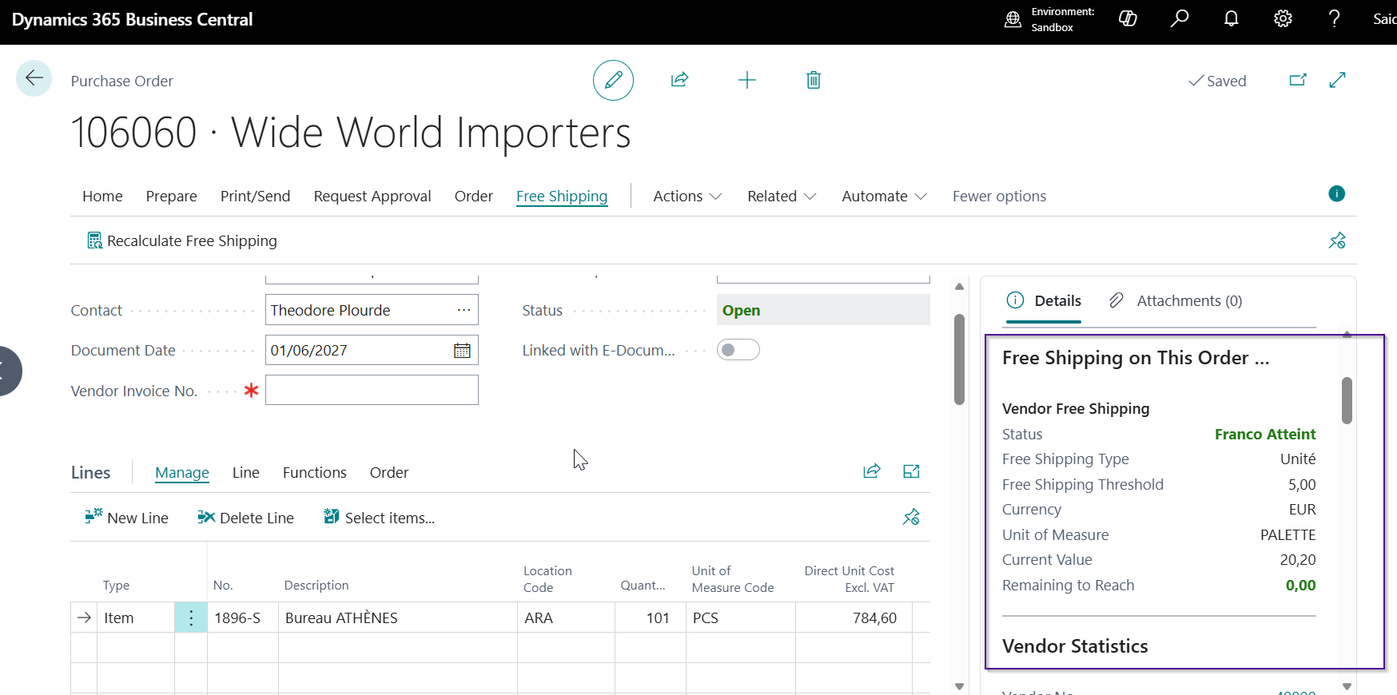
Task: Expand the page with the double-arrow icon
Action: (x=1338, y=80)
